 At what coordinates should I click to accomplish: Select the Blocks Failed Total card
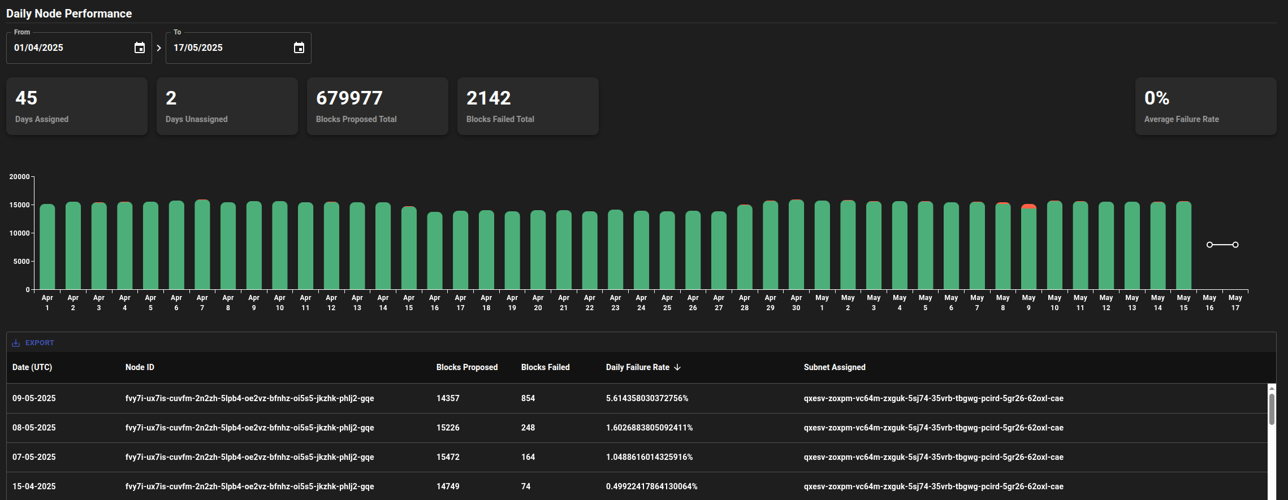pyautogui.click(x=528, y=106)
